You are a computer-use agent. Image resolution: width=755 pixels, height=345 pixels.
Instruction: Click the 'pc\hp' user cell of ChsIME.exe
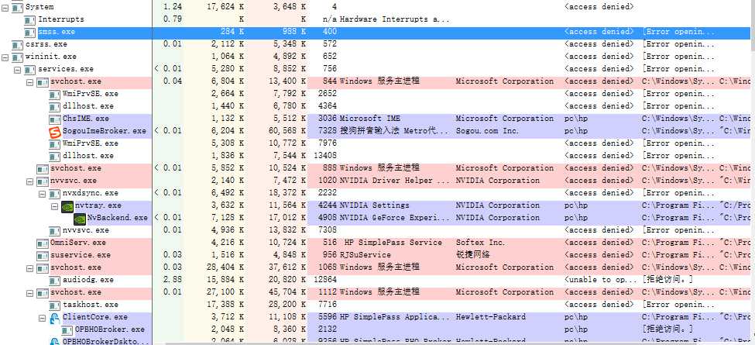click(x=575, y=119)
